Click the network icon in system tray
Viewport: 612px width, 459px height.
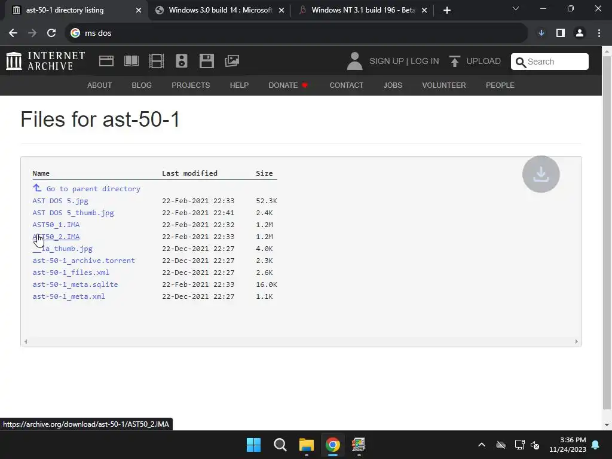click(519, 445)
